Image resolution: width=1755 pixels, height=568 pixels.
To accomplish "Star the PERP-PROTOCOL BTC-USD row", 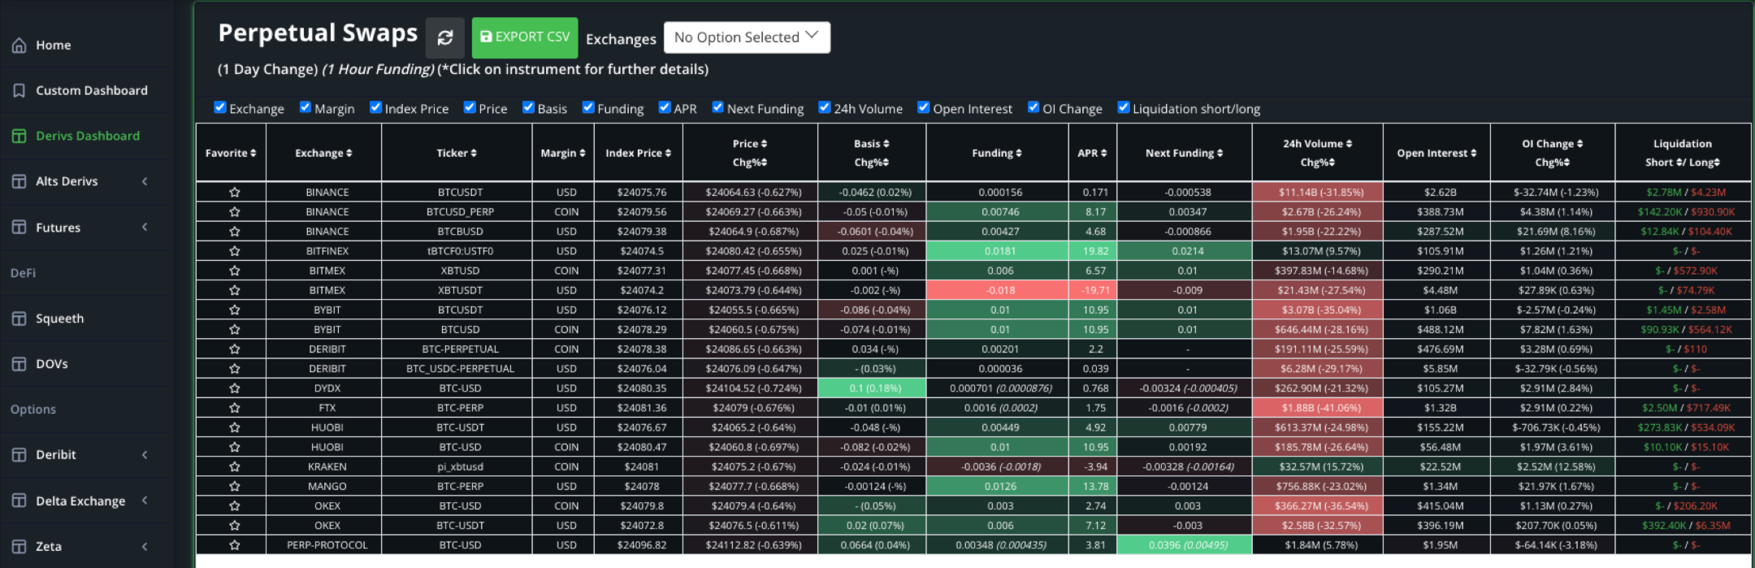I will [x=234, y=545].
